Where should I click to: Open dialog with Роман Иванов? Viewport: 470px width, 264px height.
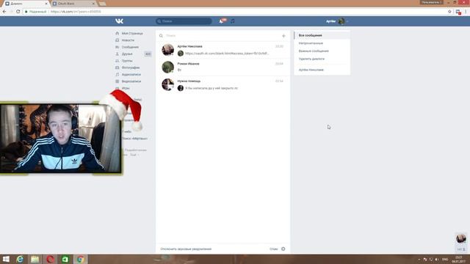click(223, 67)
